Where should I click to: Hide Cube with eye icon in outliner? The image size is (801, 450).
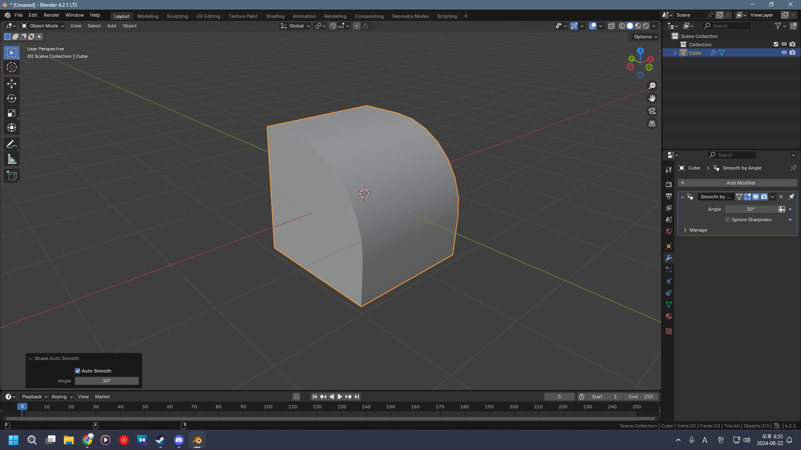pos(784,53)
